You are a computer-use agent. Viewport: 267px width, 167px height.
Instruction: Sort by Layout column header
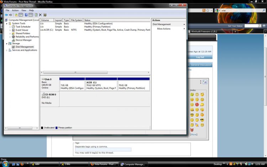tap(58, 20)
